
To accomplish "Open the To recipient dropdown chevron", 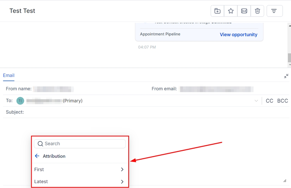I will tap(256, 101).
